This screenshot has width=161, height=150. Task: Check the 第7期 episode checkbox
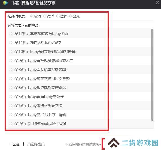pos(10,79)
